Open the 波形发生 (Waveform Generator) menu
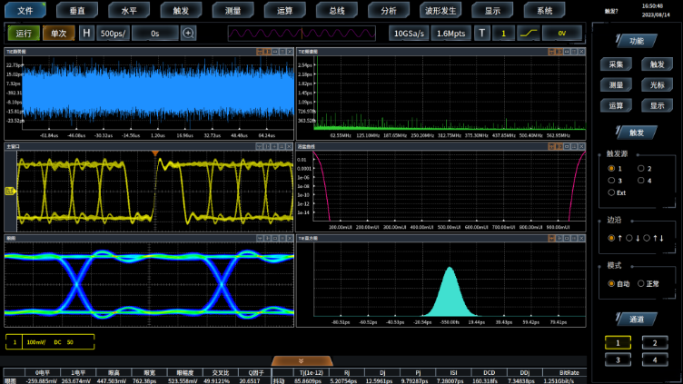Screen dimensions: 683x384 point(440,11)
